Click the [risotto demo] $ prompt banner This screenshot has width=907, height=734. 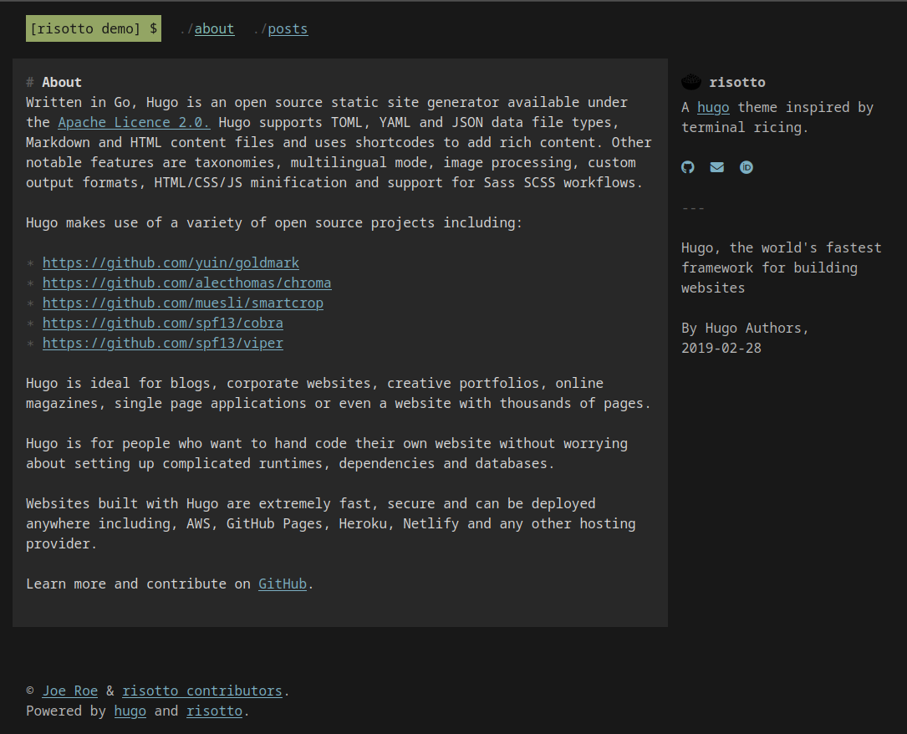point(94,28)
